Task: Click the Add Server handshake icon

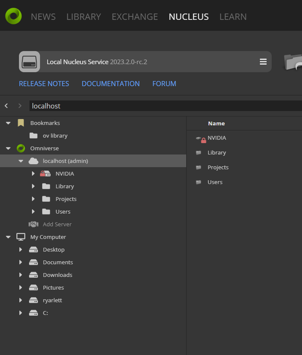Action: point(33,225)
